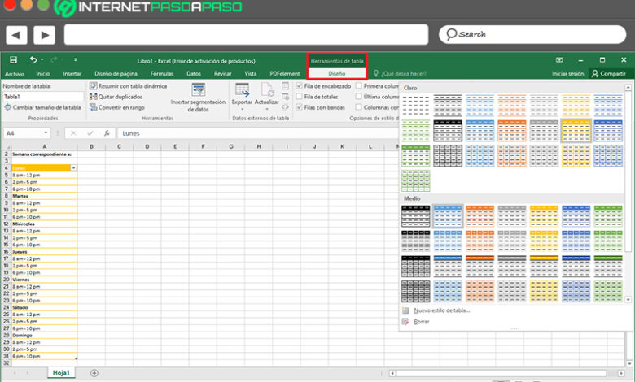Screen dimensions: 635x382
Task: Click Convertir en rango
Action: [117, 107]
